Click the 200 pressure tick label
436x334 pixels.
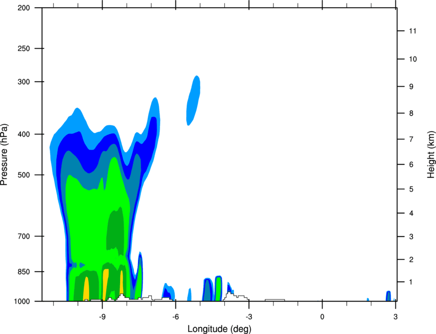coord(24,8)
